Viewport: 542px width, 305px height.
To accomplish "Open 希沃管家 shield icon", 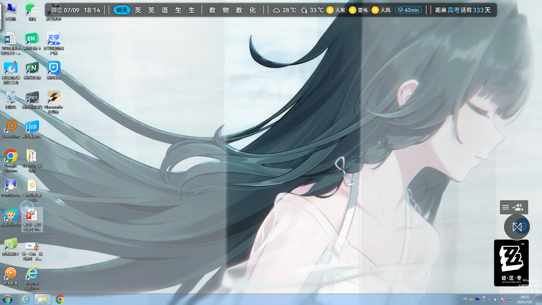I will coord(54,71).
